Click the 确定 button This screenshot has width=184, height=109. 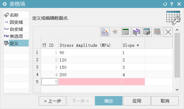point(109,101)
